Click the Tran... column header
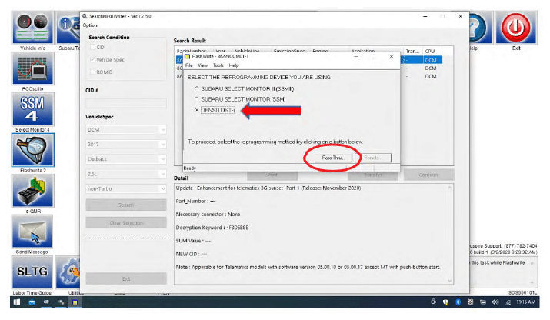Viewport: 550px width, 320px height. pyautogui.click(x=413, y=52)
